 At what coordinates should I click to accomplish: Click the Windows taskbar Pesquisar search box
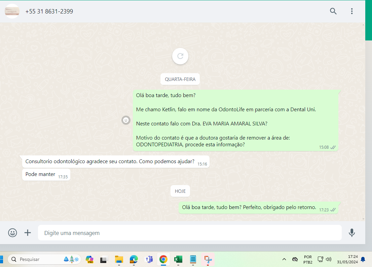tap(44, 259)
